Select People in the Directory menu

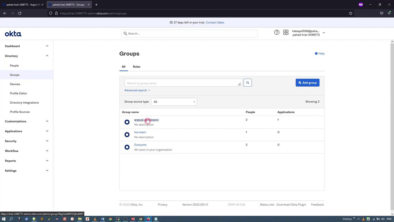point(14,66)
